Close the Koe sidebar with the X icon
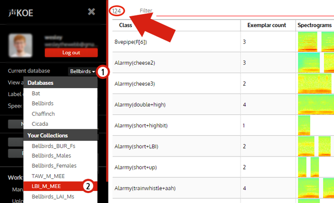This screenshot has width=334, height=203. (91, 11)
